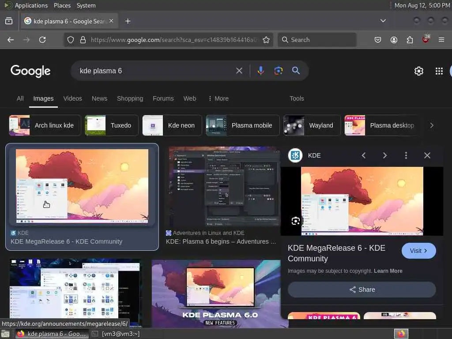Close the image preview panel

pyautogui.click(x=427, y=155)
